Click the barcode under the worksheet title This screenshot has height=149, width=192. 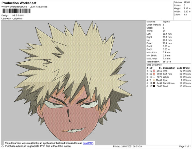coord(16,11)
